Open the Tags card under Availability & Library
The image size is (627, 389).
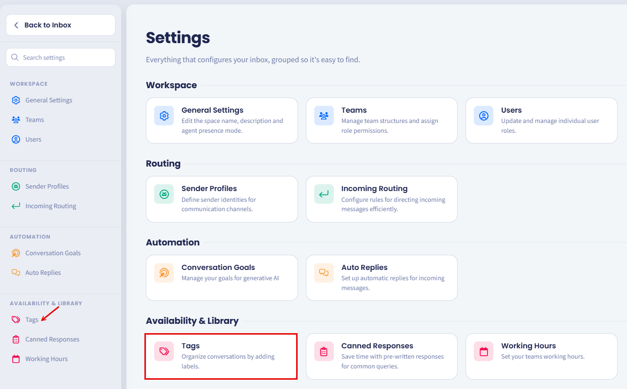[222, 356]
